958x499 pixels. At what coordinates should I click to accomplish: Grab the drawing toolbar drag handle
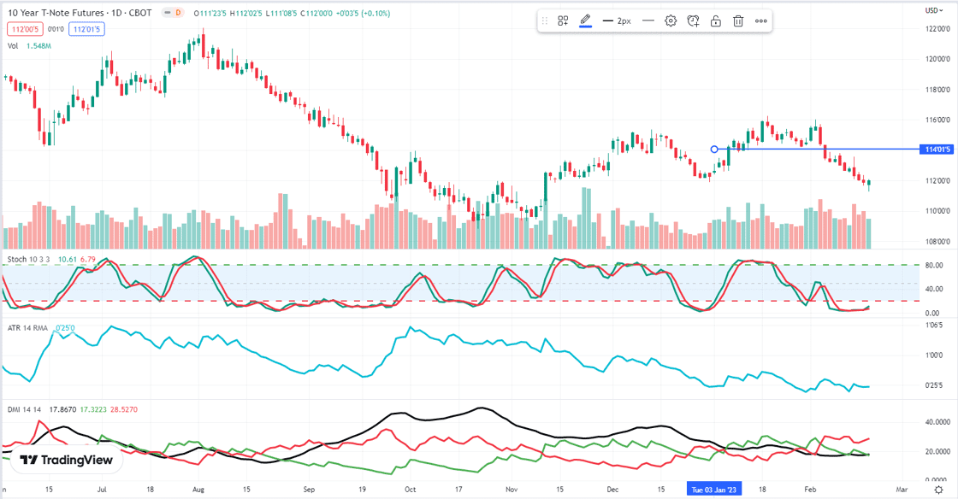coord(544,21)
